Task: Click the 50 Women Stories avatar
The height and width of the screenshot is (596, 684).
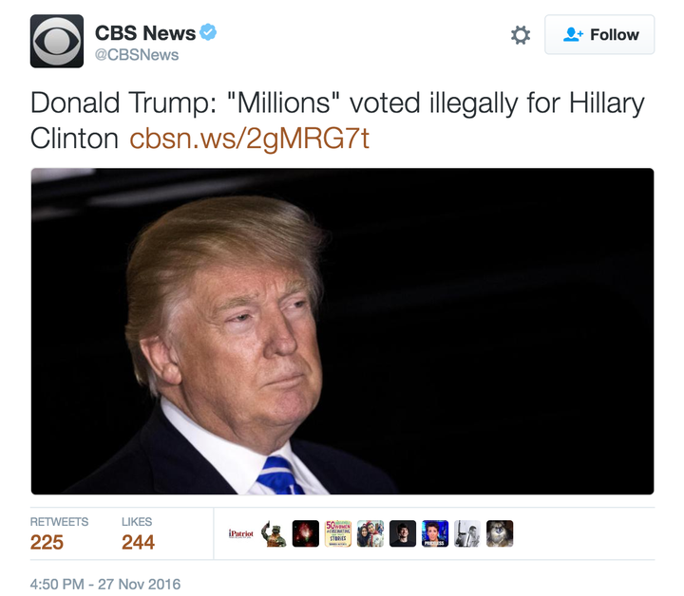Action: (x=338, y=533)
